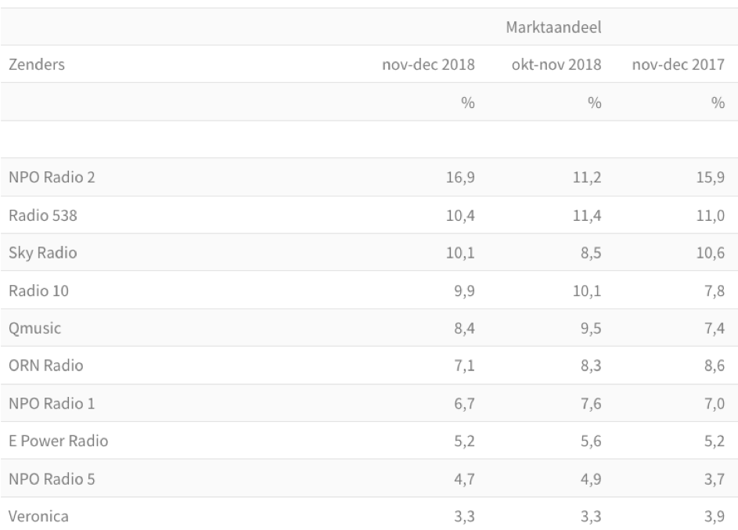Select the Qmusic row label
The image size is (738, 530).
click(35, 328)
